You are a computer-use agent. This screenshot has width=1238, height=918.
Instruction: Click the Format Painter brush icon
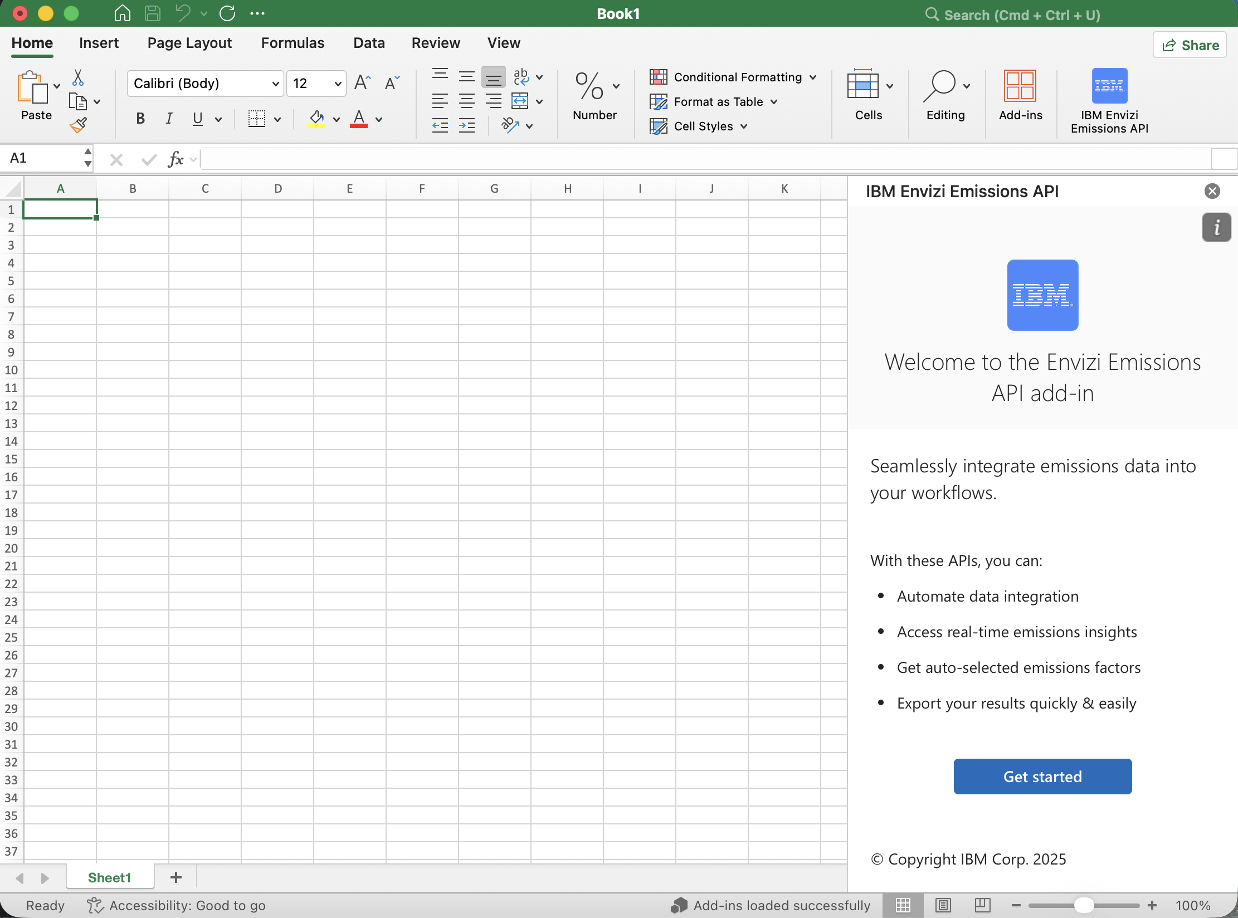pyautogui.click(x=78, y=125)
